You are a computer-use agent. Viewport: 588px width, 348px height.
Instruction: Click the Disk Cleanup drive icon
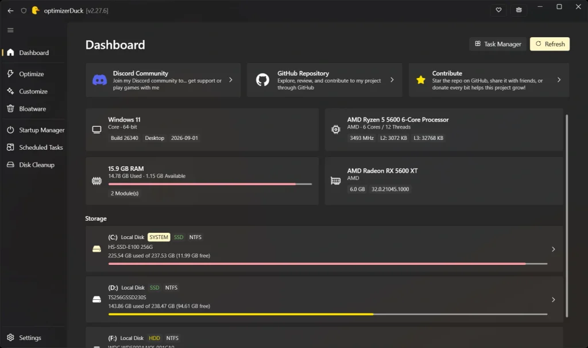pos(10,165)
